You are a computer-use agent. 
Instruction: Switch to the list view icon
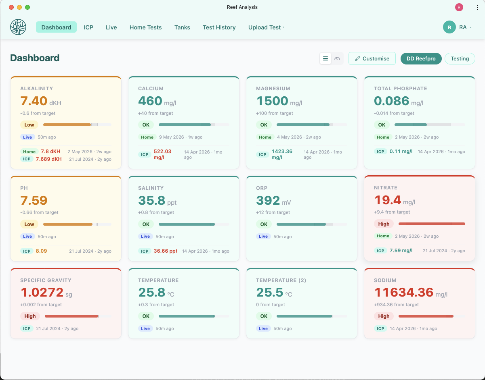point(325,58)
